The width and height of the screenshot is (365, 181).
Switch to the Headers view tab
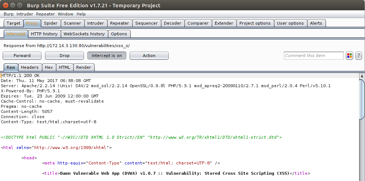(x=30, y=67)
